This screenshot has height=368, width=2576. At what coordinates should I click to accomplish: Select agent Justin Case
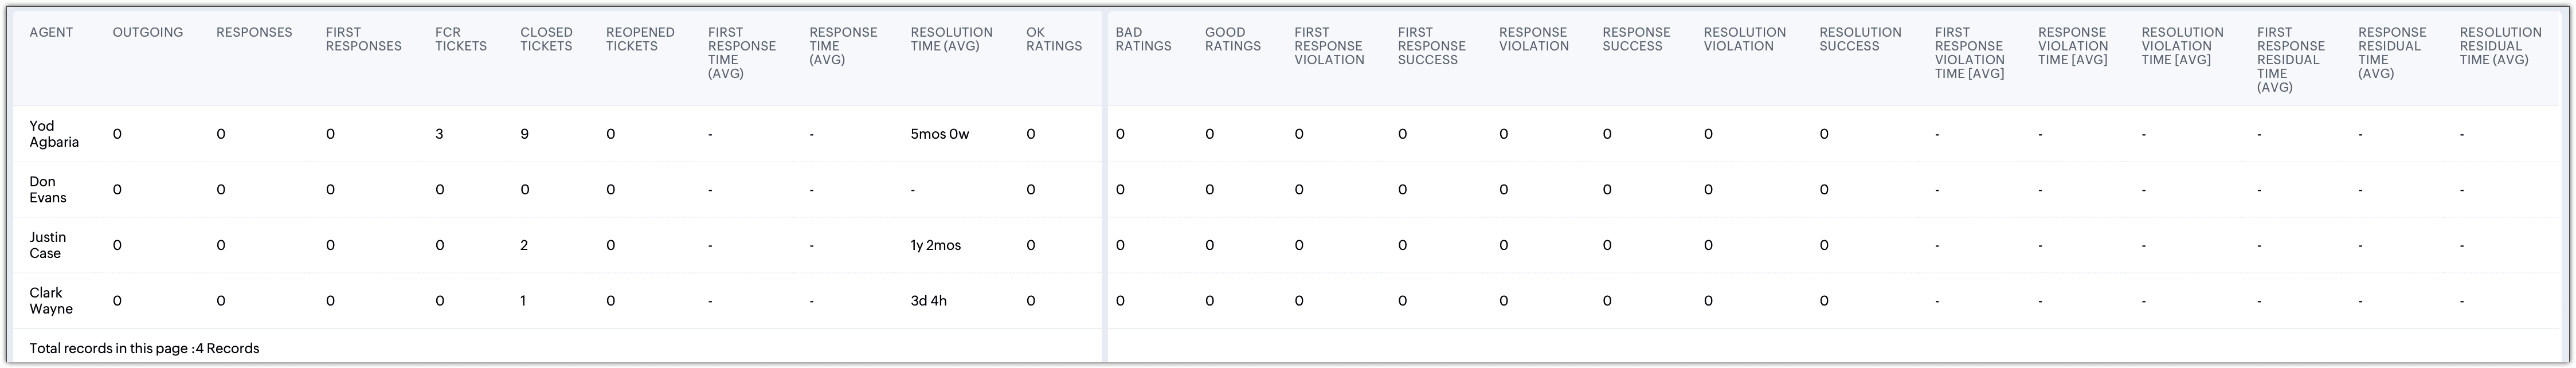(48, 245)
